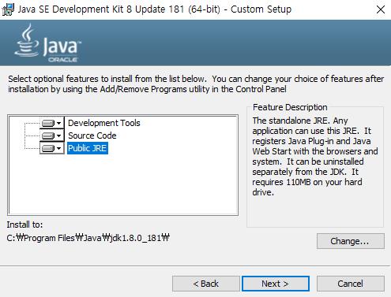Select Source Code in feature tree

92,136
